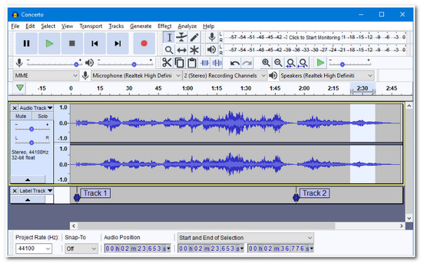
Task: Click the Trim audio outside selection icon
Action: click(205, 63)
